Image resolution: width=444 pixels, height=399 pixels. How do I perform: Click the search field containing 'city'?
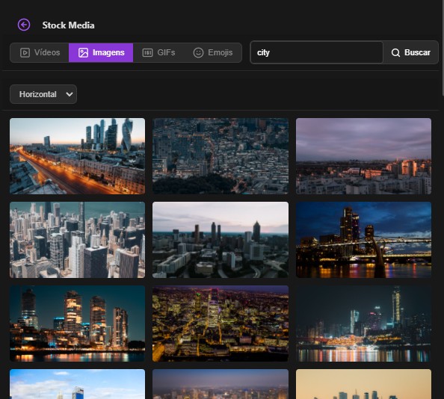point(317,52)
